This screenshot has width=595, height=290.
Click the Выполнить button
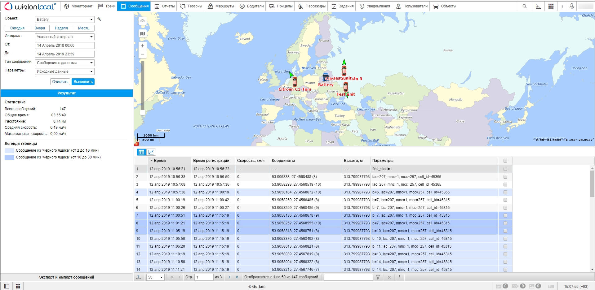(x=83, y=82)
